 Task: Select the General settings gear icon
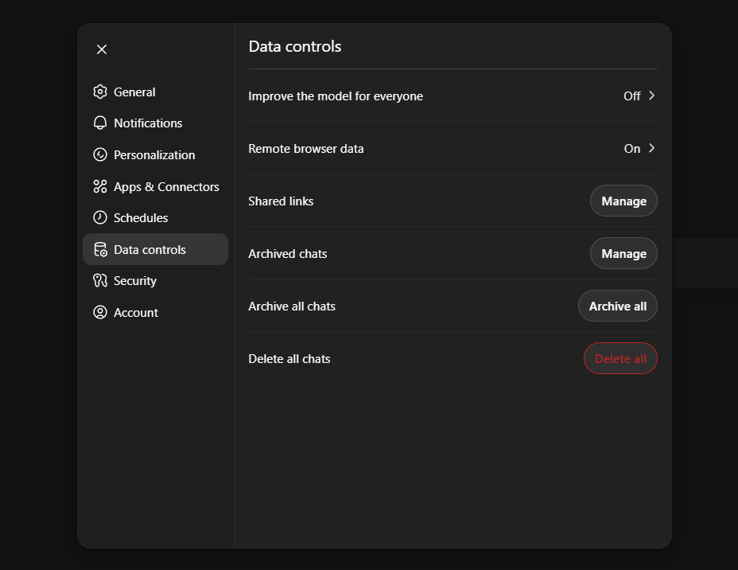(100, 92)
